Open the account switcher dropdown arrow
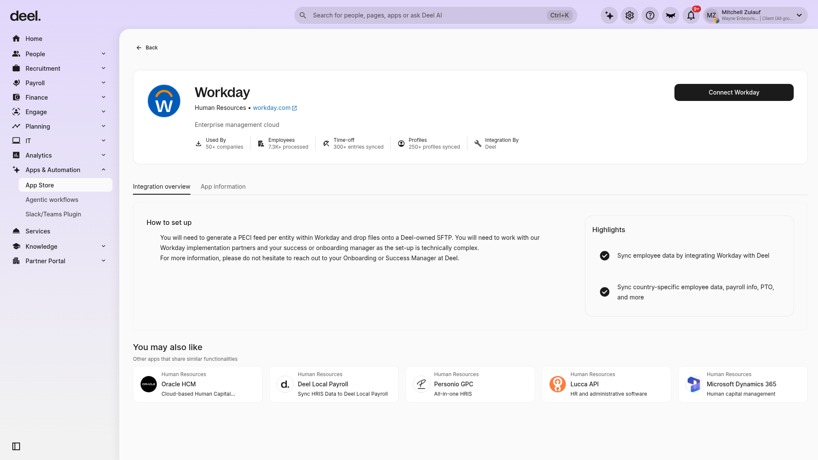 point(799,15)
